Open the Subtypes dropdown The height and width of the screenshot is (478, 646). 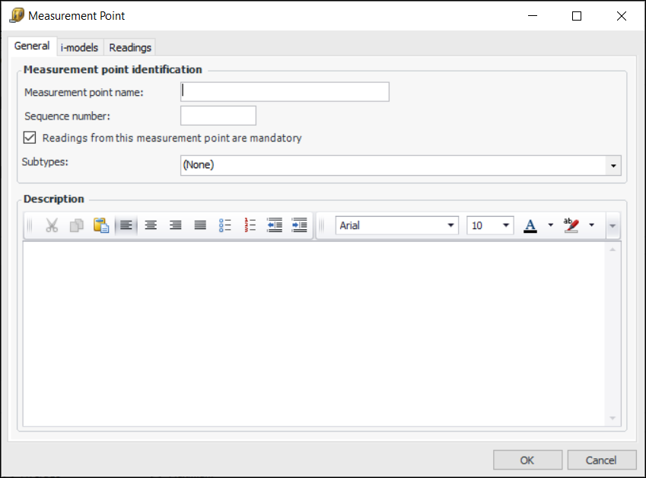coord(613,165)
